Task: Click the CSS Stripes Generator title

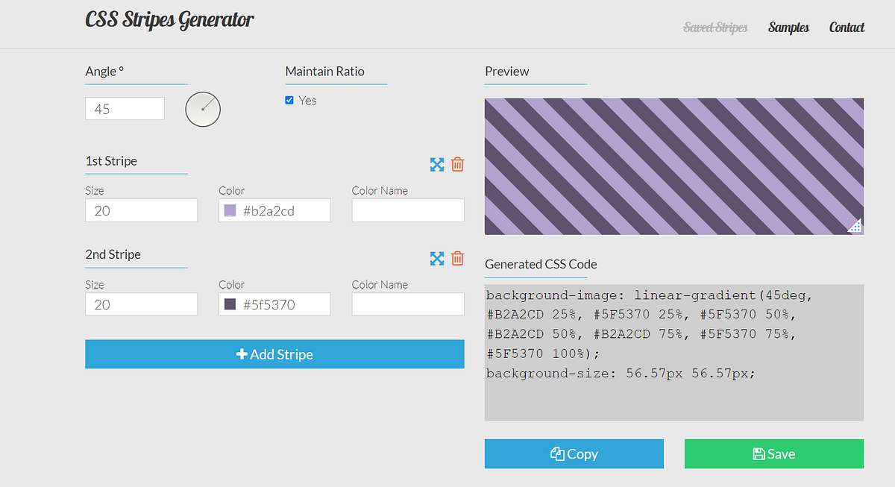Action: point(169,19)
